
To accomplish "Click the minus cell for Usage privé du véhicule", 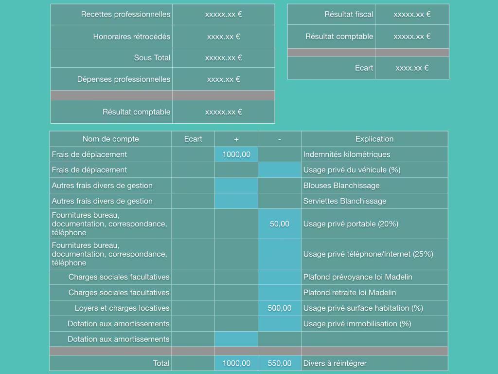I will [280, 170].
